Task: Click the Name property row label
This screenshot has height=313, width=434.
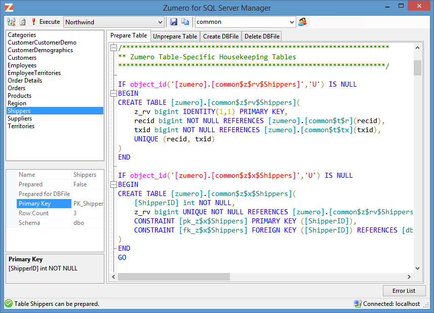Action: (x=27, y=175)
